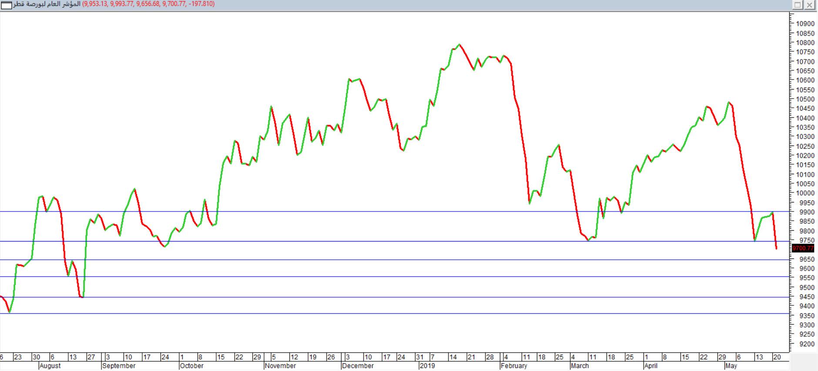Click the 9800 price axis label
Image resolution: width=818 pixels, height=371 pixels.
point(807,231)
